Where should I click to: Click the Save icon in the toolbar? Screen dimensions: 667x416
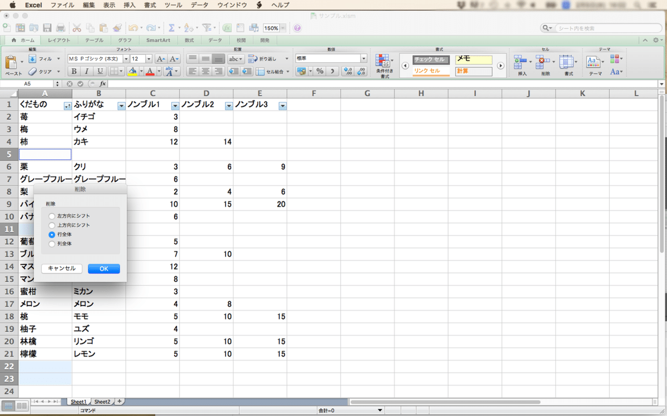[x=47, y=27]
